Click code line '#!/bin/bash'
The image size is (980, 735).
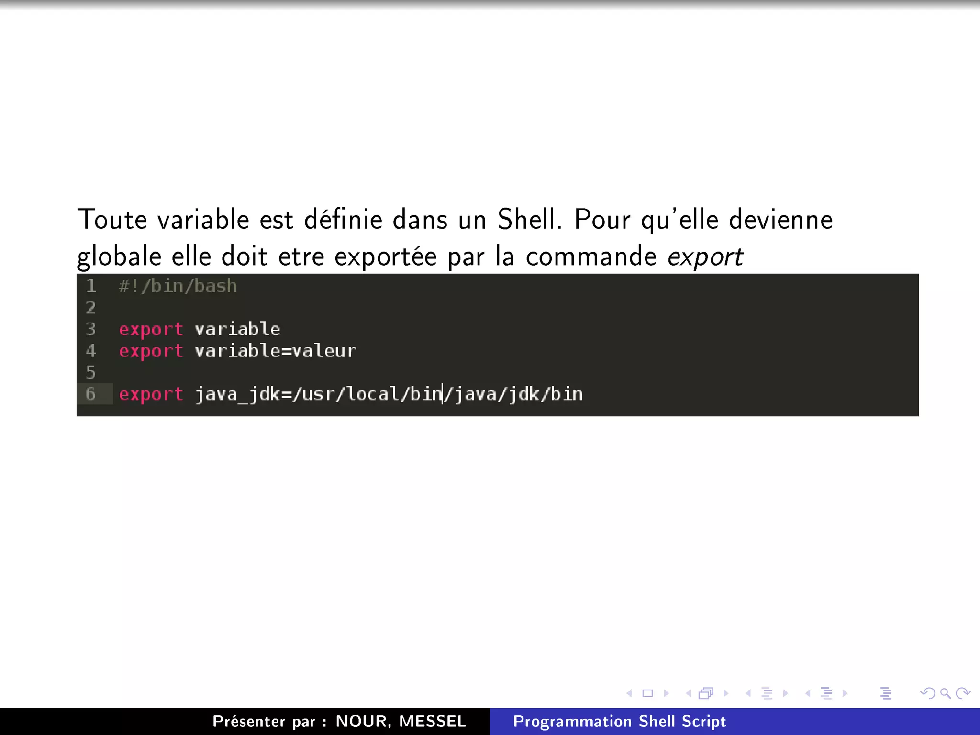tap(178, 286)
